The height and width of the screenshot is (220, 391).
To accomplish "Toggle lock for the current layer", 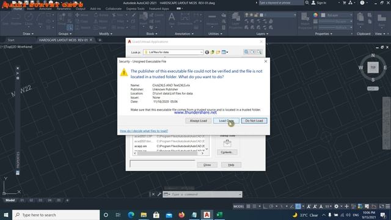I will click(256, 15).
